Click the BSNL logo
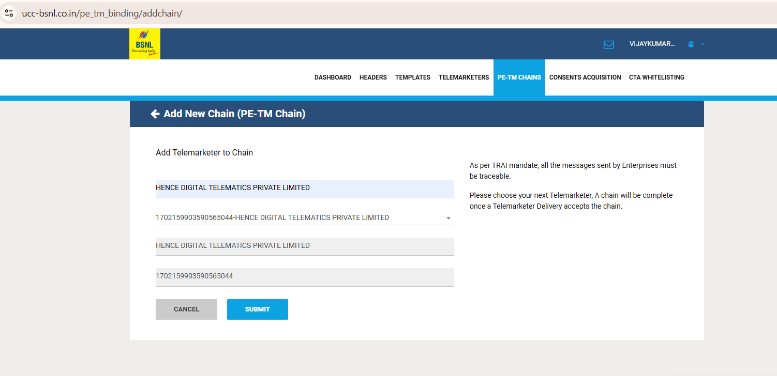This screenshot has width=777, height=376. click(x=145, y=44)
